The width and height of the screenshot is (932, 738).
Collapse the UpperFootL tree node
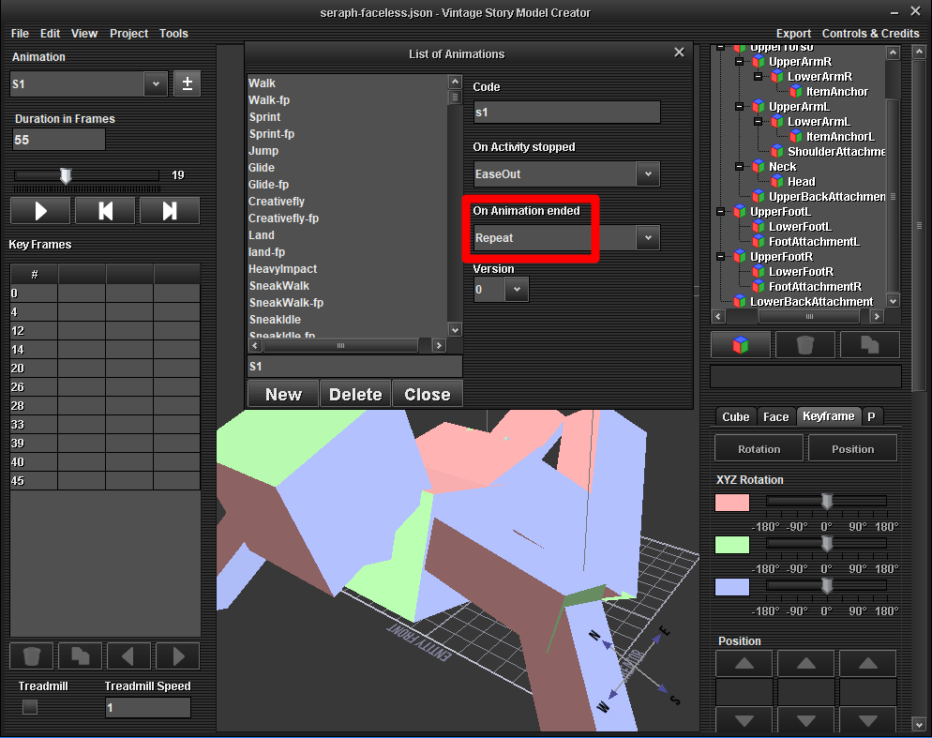click(720, 212)
